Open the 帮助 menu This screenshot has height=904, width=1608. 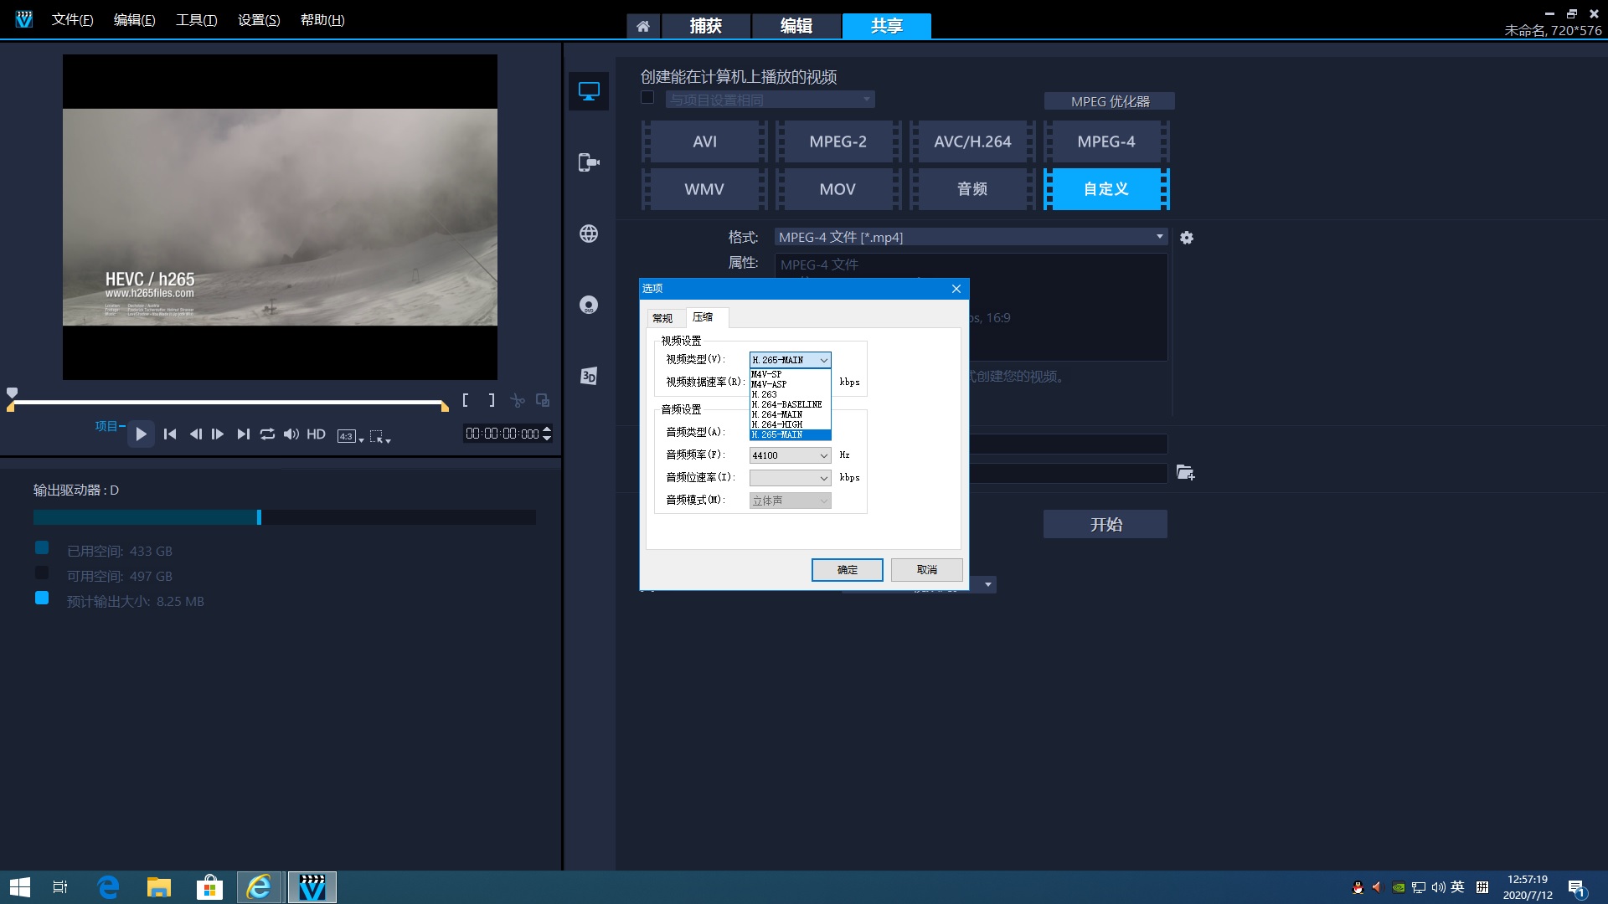coord(322,20)
